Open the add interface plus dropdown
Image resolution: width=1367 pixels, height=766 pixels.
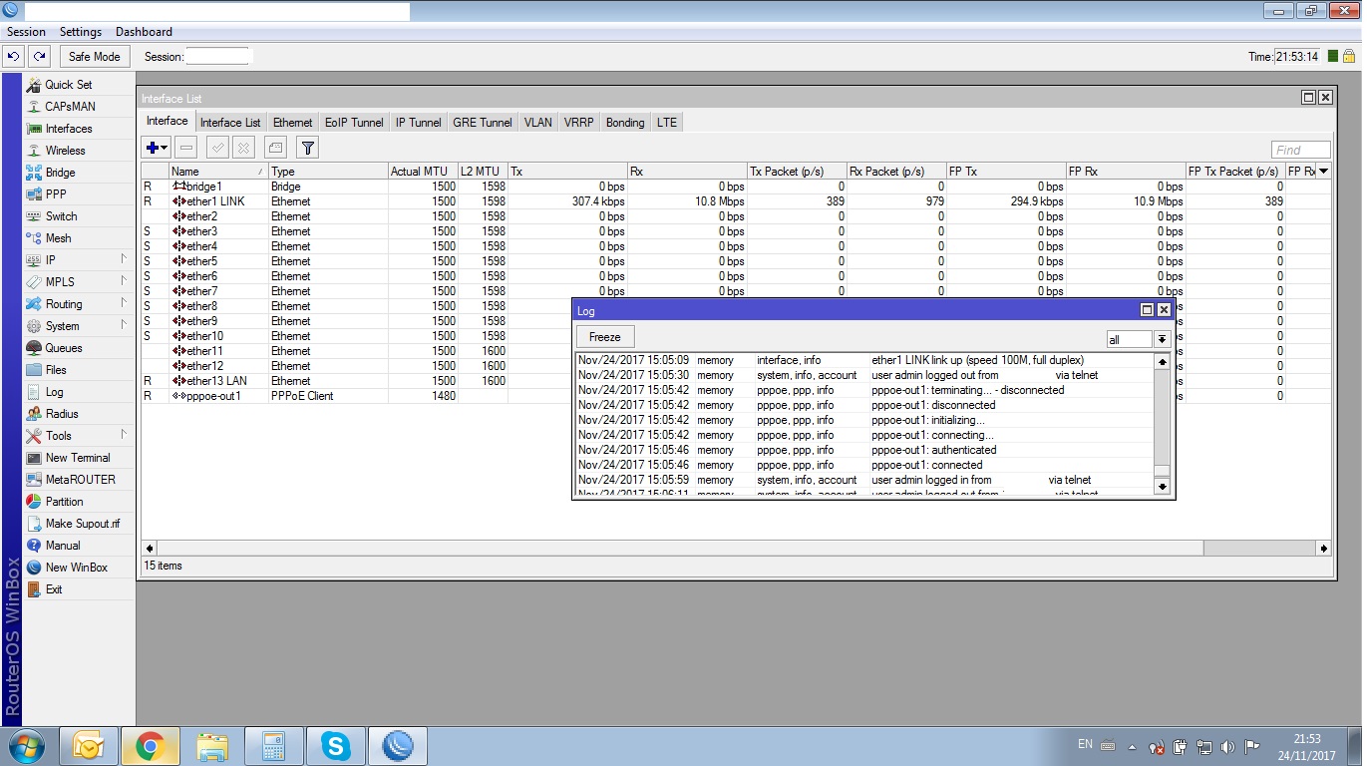(157, 148)
